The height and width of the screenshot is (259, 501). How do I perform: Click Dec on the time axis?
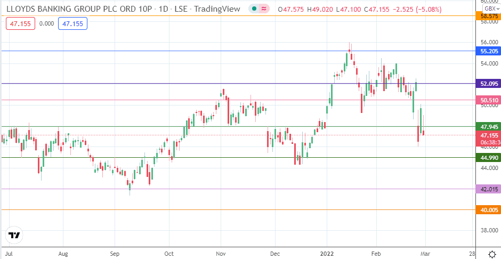point(275,254)
